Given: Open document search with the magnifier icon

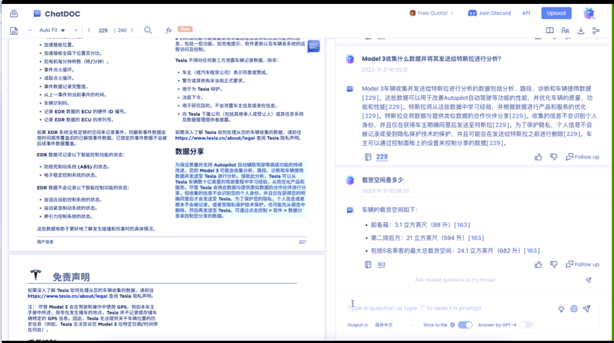Looking at the screenshot, I should click(148, 31).
